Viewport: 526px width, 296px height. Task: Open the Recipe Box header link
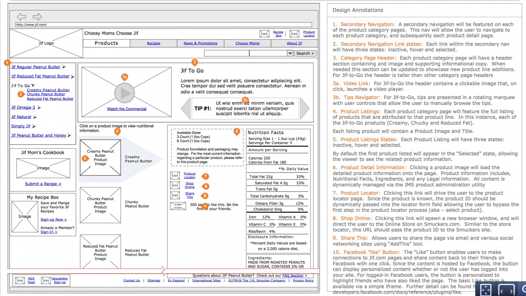click(x=278, y=34)
